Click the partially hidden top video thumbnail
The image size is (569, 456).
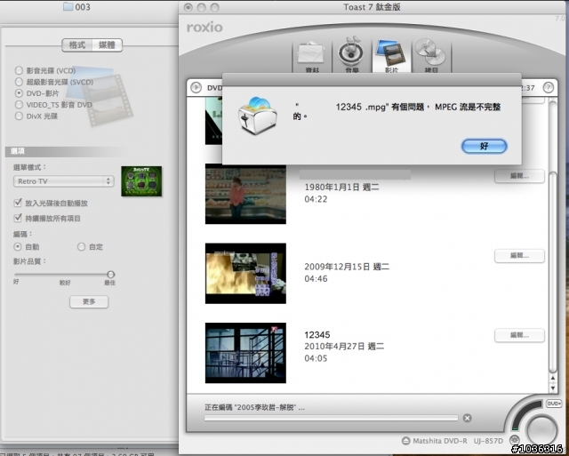[213, 121]
